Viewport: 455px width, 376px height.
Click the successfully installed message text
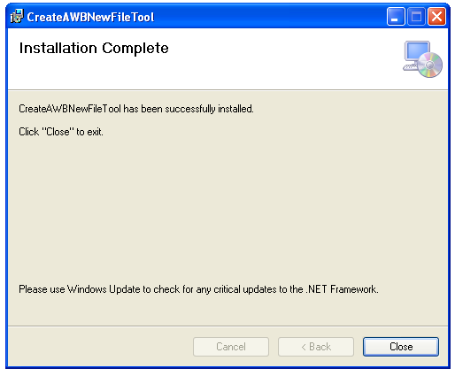coord(136,109)
